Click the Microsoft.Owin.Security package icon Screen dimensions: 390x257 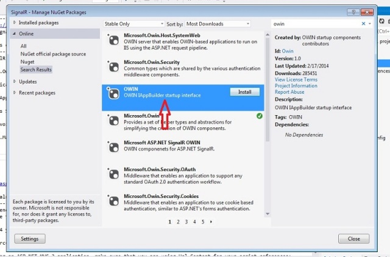pyautogui.click(x=114, y=67)
